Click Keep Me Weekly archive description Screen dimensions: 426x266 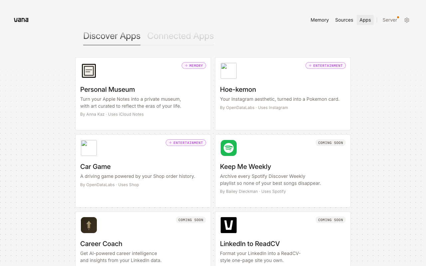pyautogui.click(x=270, y=180)
